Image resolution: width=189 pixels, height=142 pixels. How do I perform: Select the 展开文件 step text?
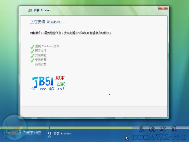(x=41, y=51)
